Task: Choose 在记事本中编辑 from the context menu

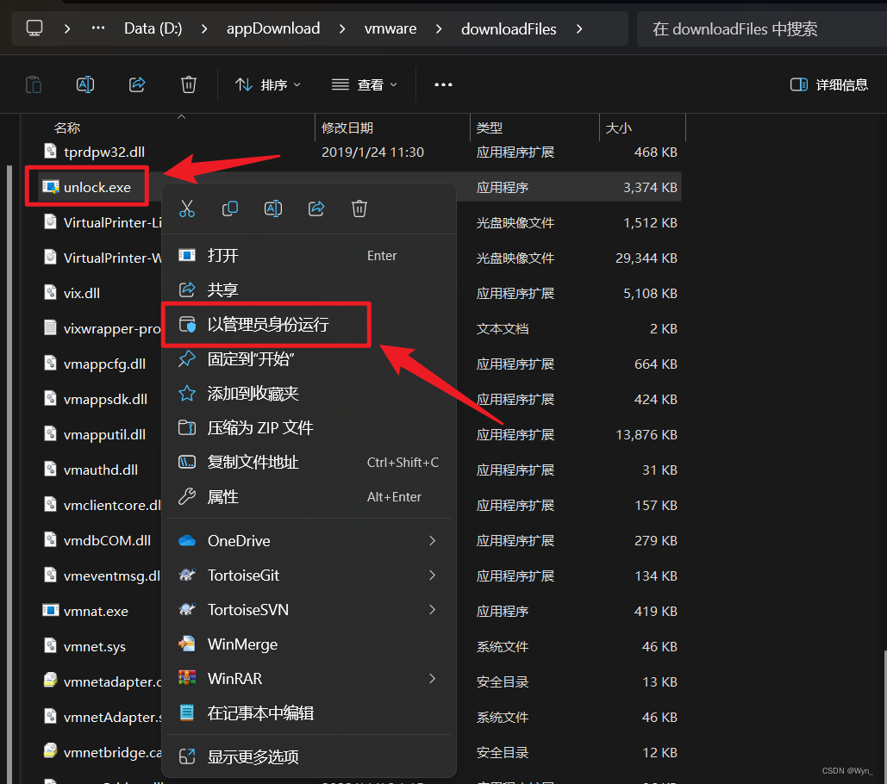Action: (309, 713)
